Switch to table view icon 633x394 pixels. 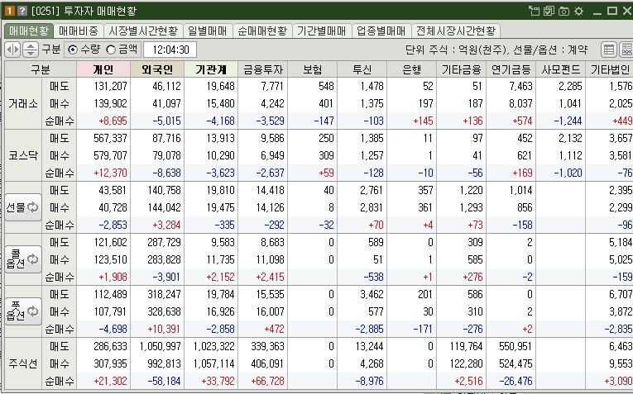(x=609, y=50)
